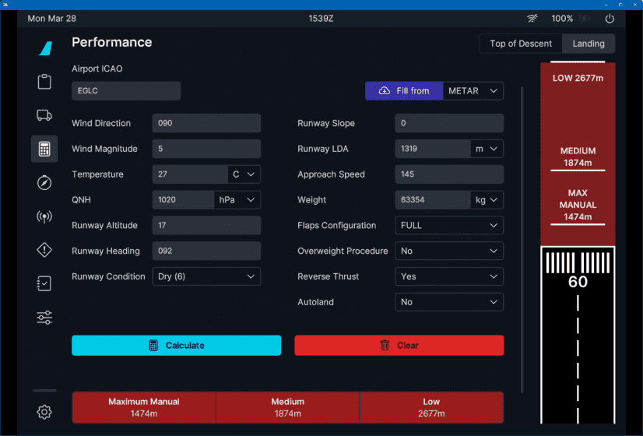643x436 pixels.
Task: Open the Weight unit kg dropdown
Action: 487,200
